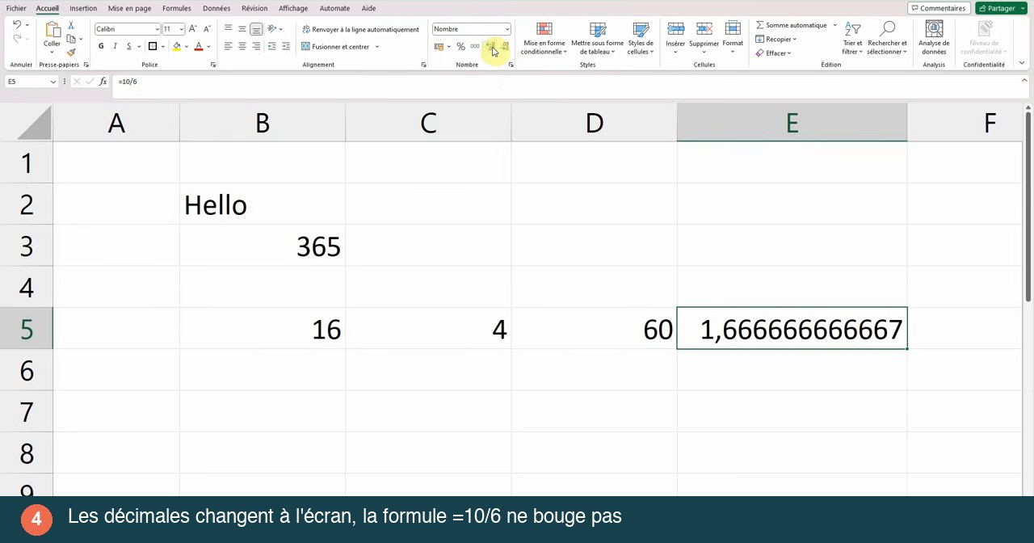Cut selection with the scissors icon
Image resolution: width=1034 pixels, height=543 pixels.
[x=71, y=26]
